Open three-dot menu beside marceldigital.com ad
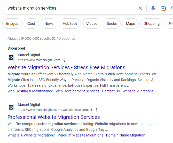 [65, 60]
